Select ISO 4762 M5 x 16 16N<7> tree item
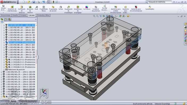The width and height of the screenshot is (187, 105). click(22, 28)
